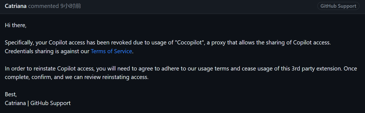Click the "Catriana | GitHub Support" signature
The height and width of the screenshot is (113, 365).
[x=38, y=103]
